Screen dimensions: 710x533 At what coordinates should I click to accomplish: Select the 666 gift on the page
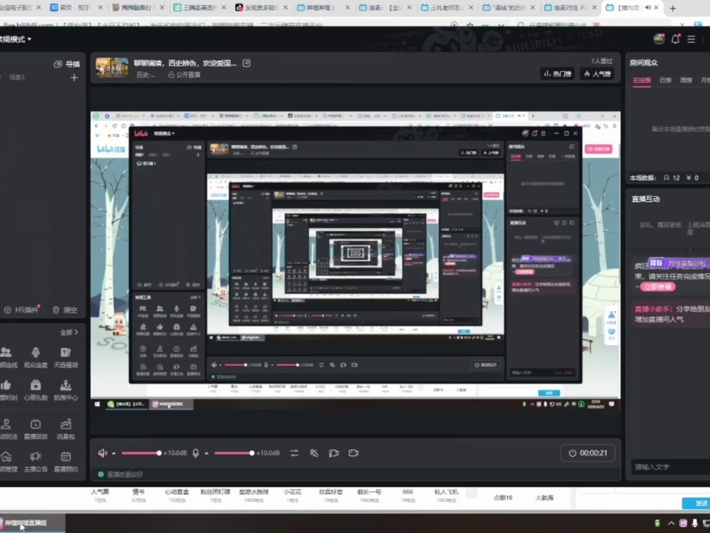click(x=407, y=495)
